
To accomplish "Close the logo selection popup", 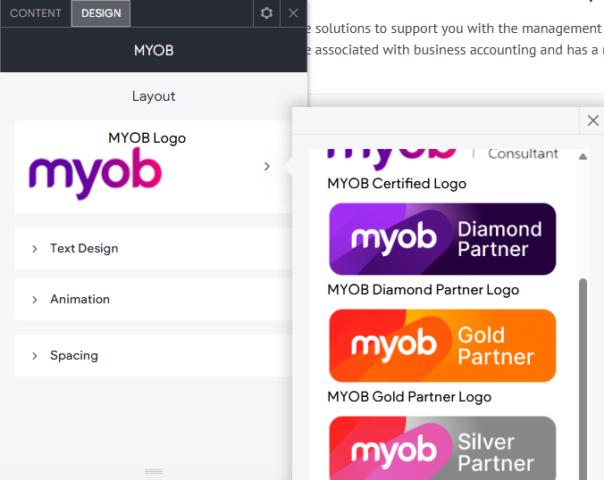I will click(x=592, y=120).
